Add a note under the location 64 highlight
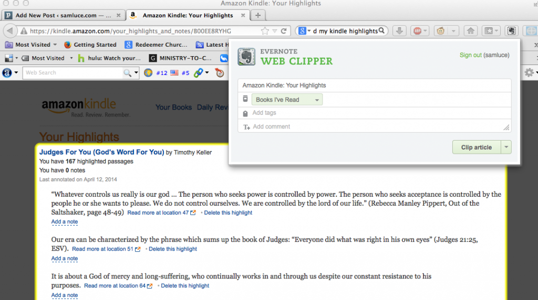 click(x=65, y=295)
